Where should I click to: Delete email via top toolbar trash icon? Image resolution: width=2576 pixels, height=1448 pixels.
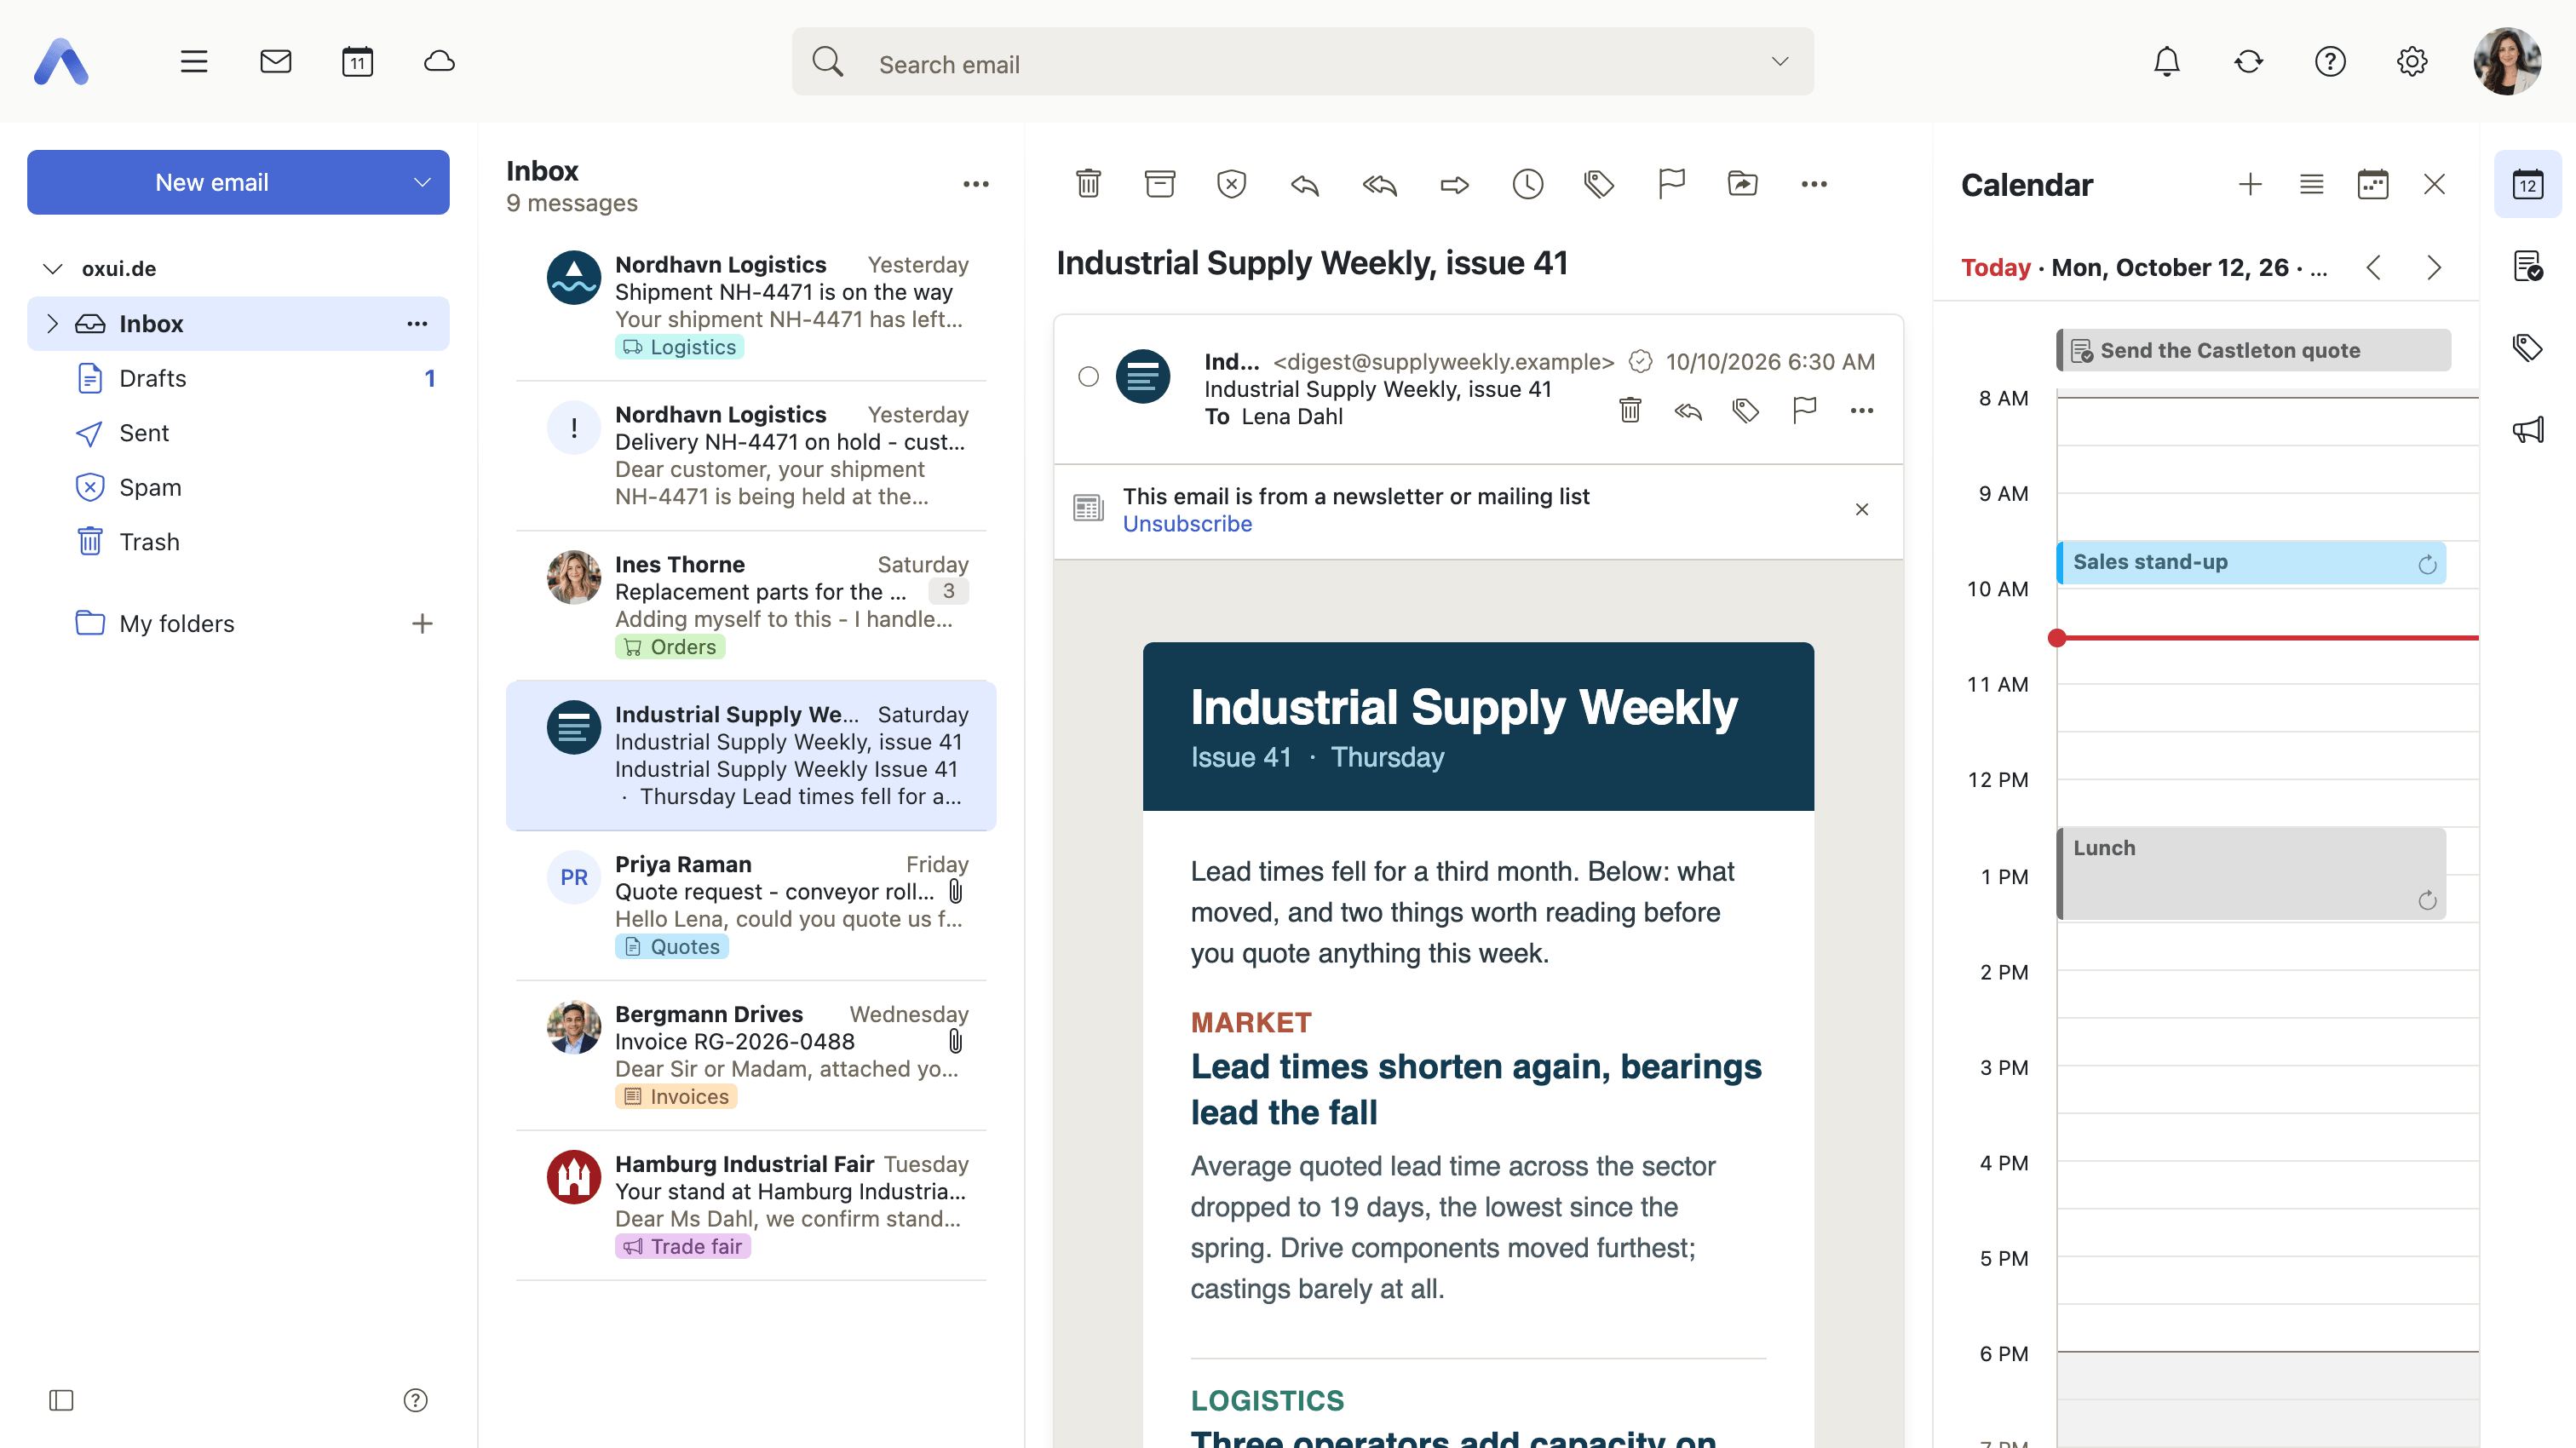click(1088, 184)
